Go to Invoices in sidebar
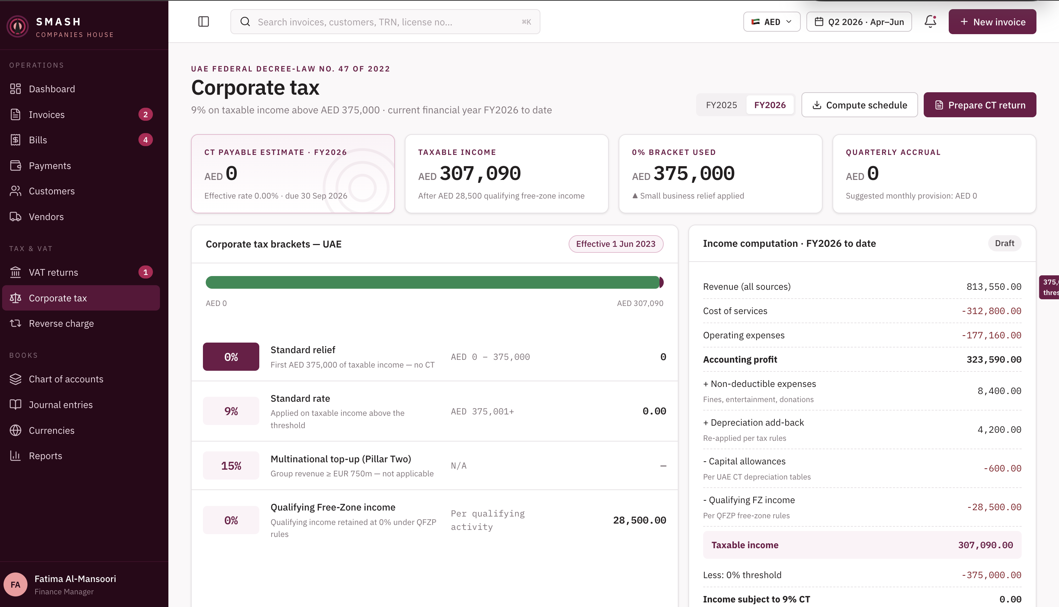Image resolution: width=1059 pixels, height=607 pixels. pos(81,114)
